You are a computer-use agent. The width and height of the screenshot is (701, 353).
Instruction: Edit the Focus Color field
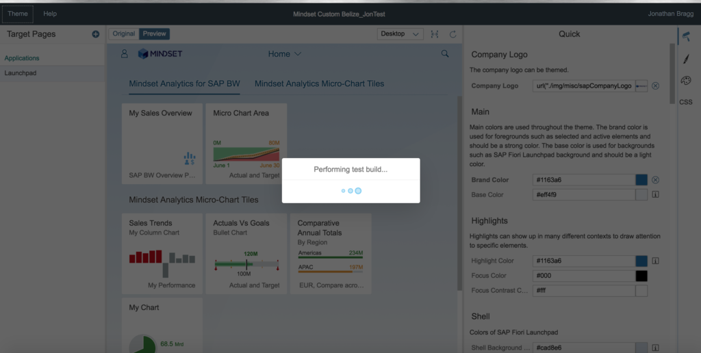point(584,276)
